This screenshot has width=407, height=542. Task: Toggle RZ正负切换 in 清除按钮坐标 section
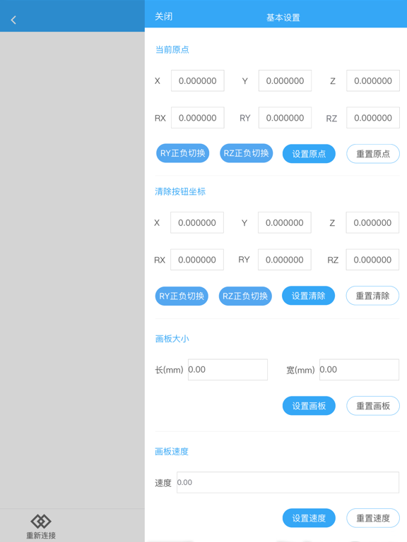click(x=245, y=296)
